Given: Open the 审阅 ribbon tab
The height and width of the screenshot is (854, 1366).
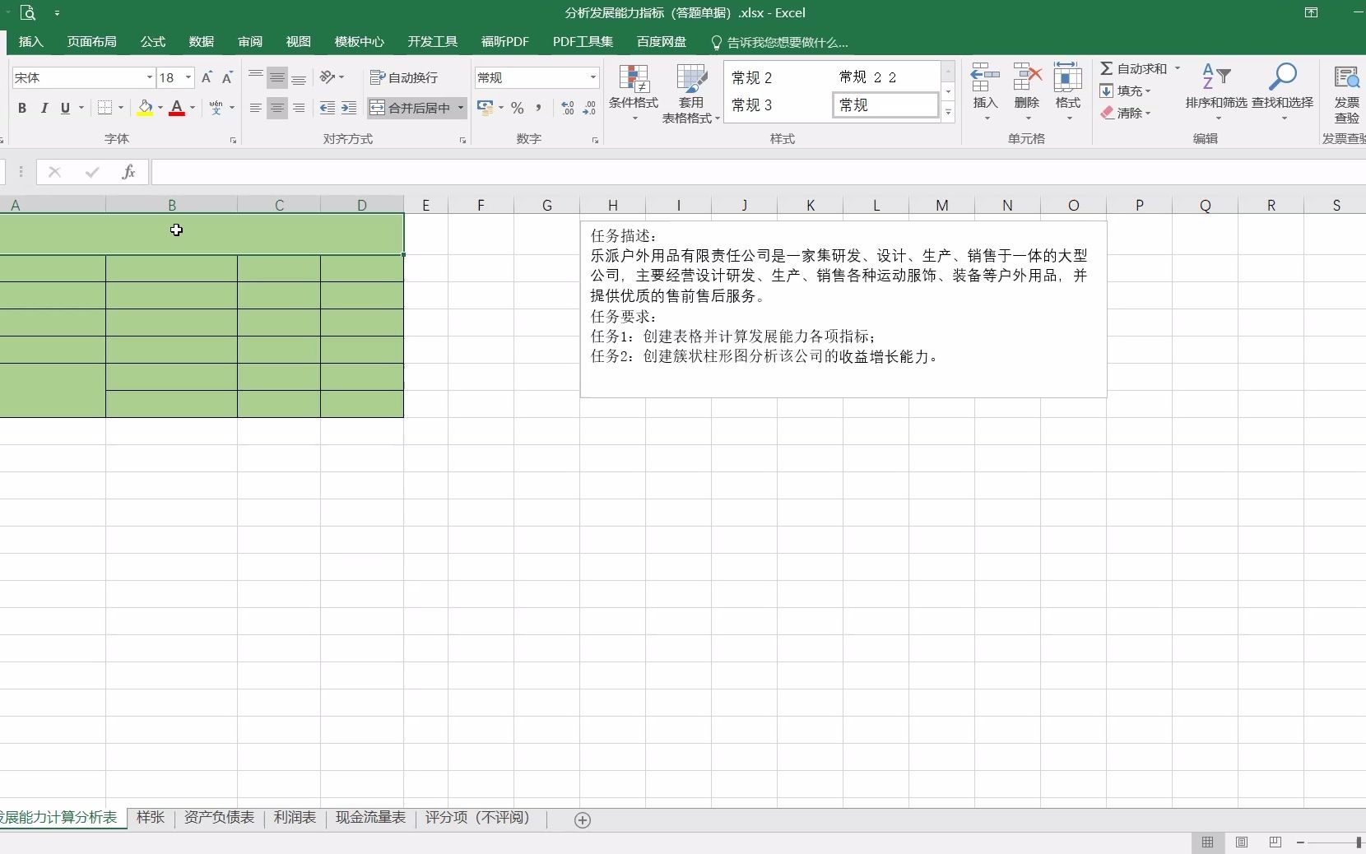Looking at the screenshot, I should (250, 42).
